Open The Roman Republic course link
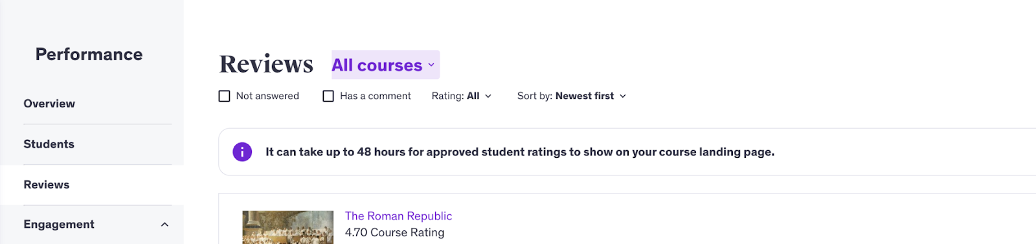The height and width of the screenshot is (244, 1036). coord(398,216)
